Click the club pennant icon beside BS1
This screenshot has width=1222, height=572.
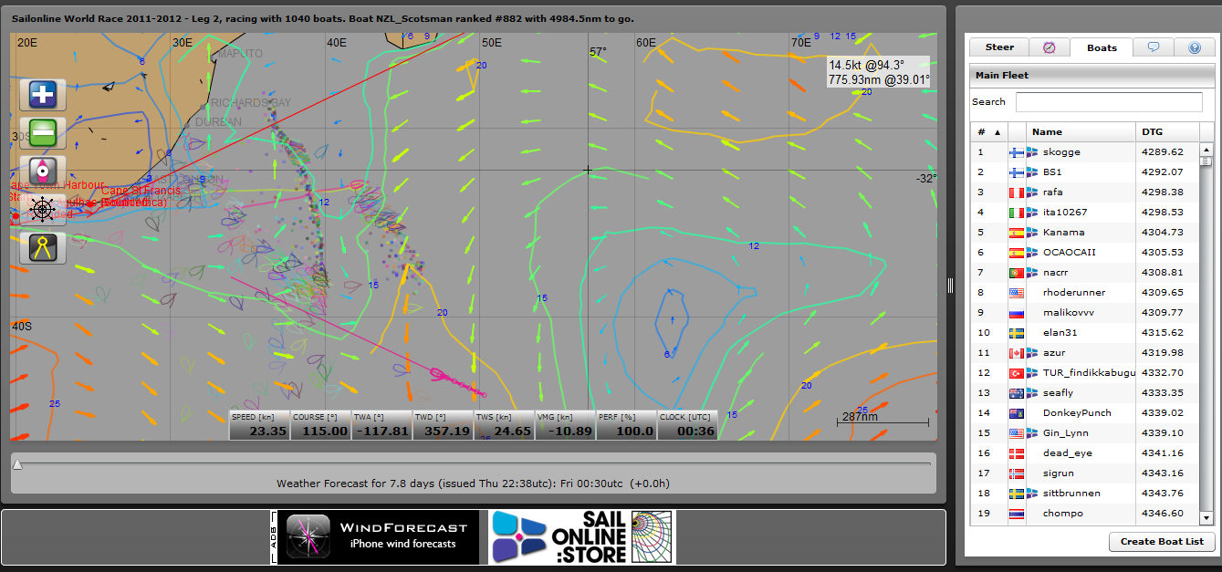(x=1033, y=172)
